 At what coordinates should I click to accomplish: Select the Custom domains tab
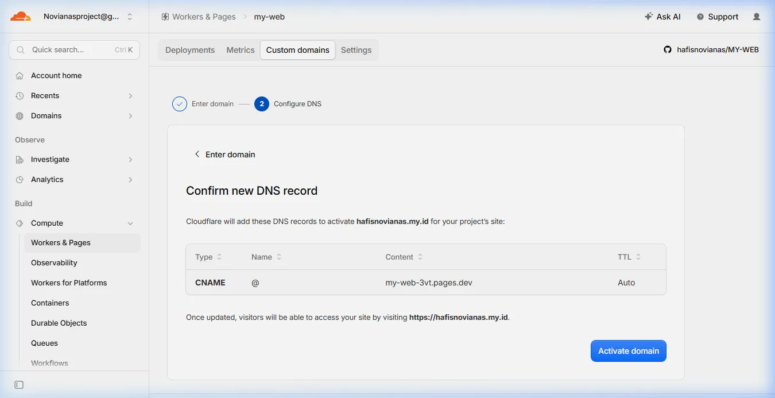[297, 50]
